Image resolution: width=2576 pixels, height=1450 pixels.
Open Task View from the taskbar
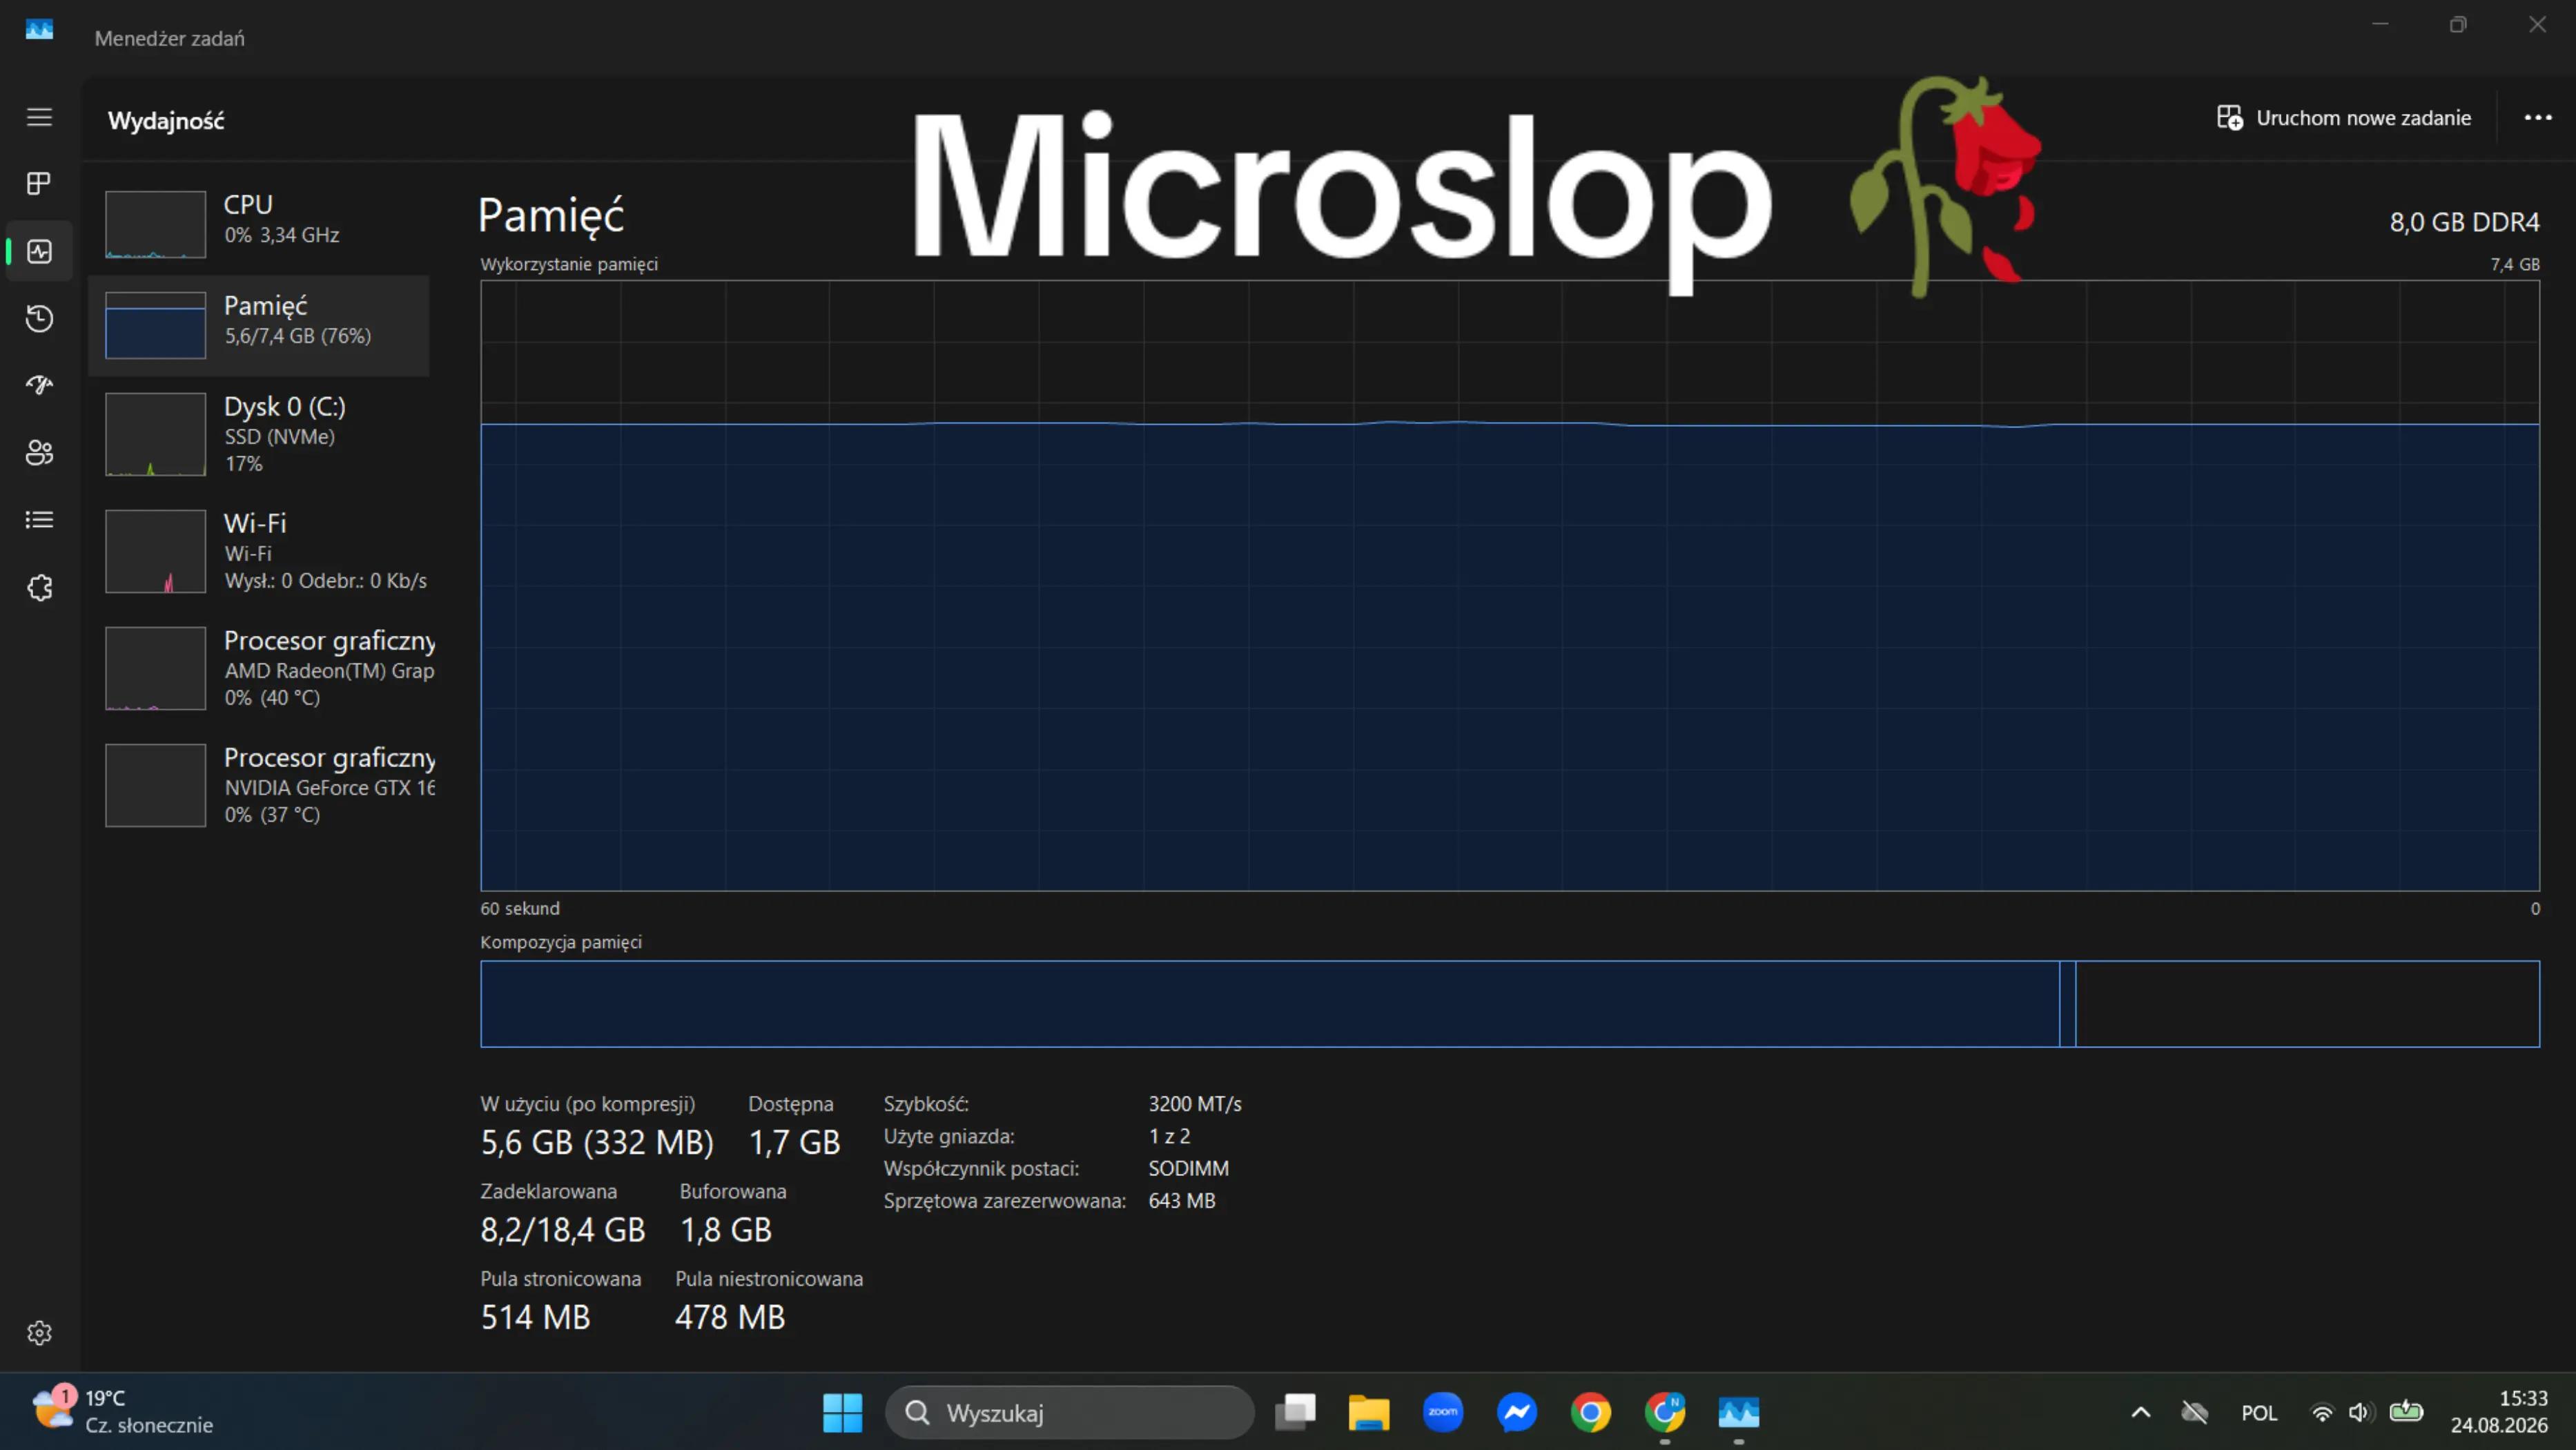[1295, 1412]
